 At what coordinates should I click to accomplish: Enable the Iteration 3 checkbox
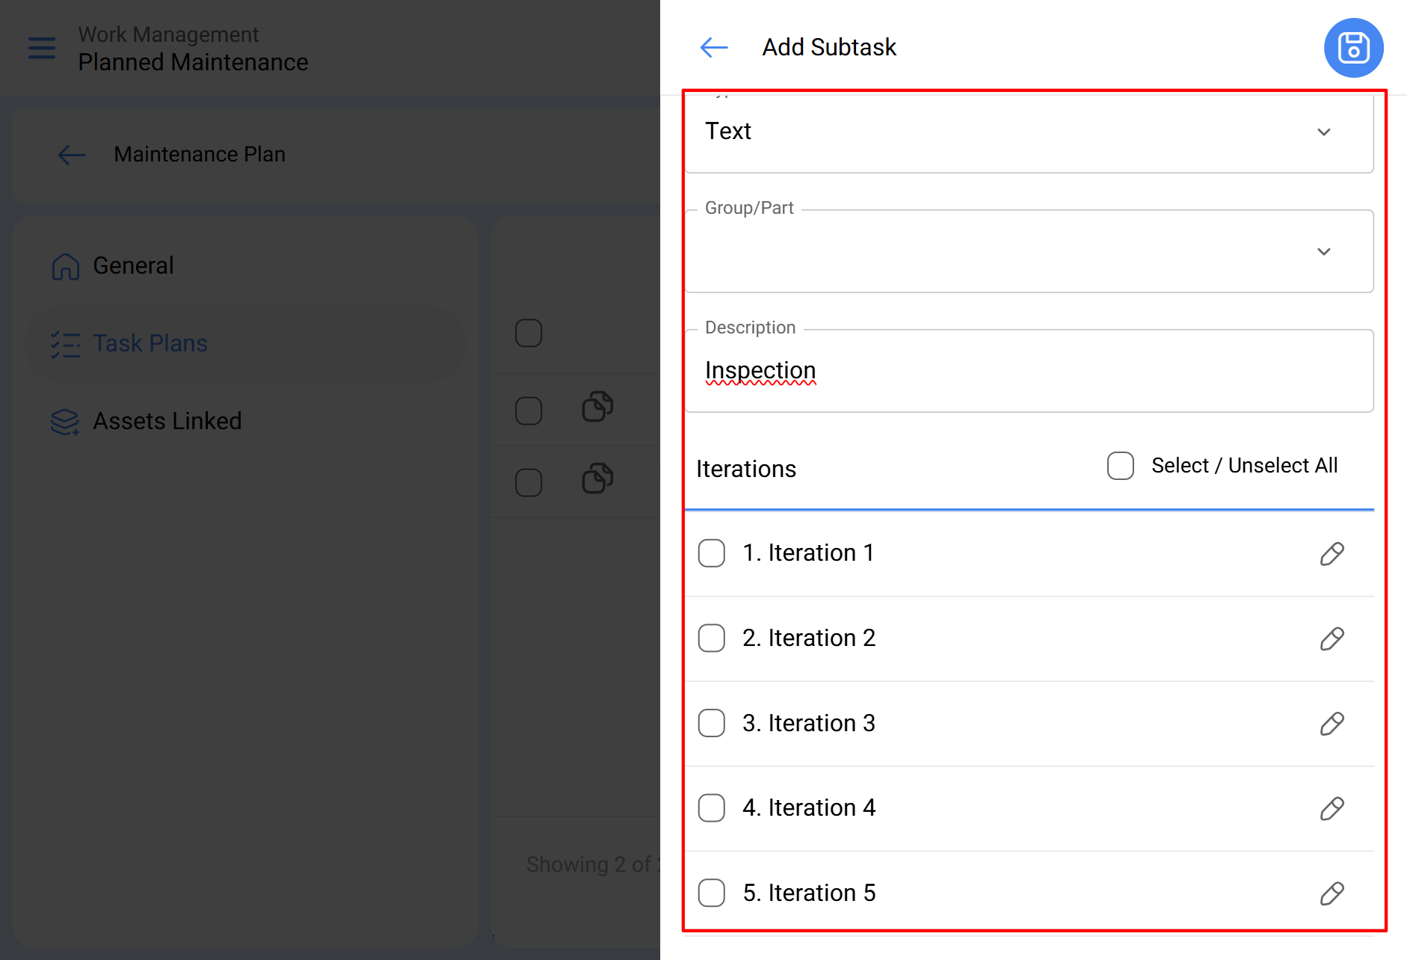(x=711, y=723)
